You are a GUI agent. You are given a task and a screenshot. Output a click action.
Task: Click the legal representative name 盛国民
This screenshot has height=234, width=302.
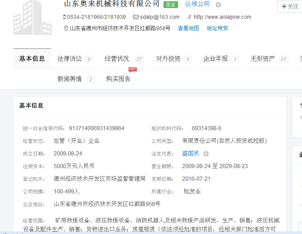point(191,154)
